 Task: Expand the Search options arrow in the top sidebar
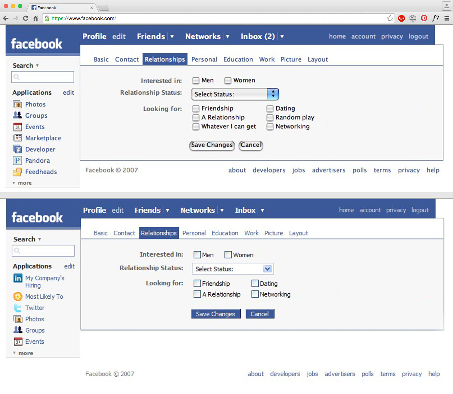(37, 66)
